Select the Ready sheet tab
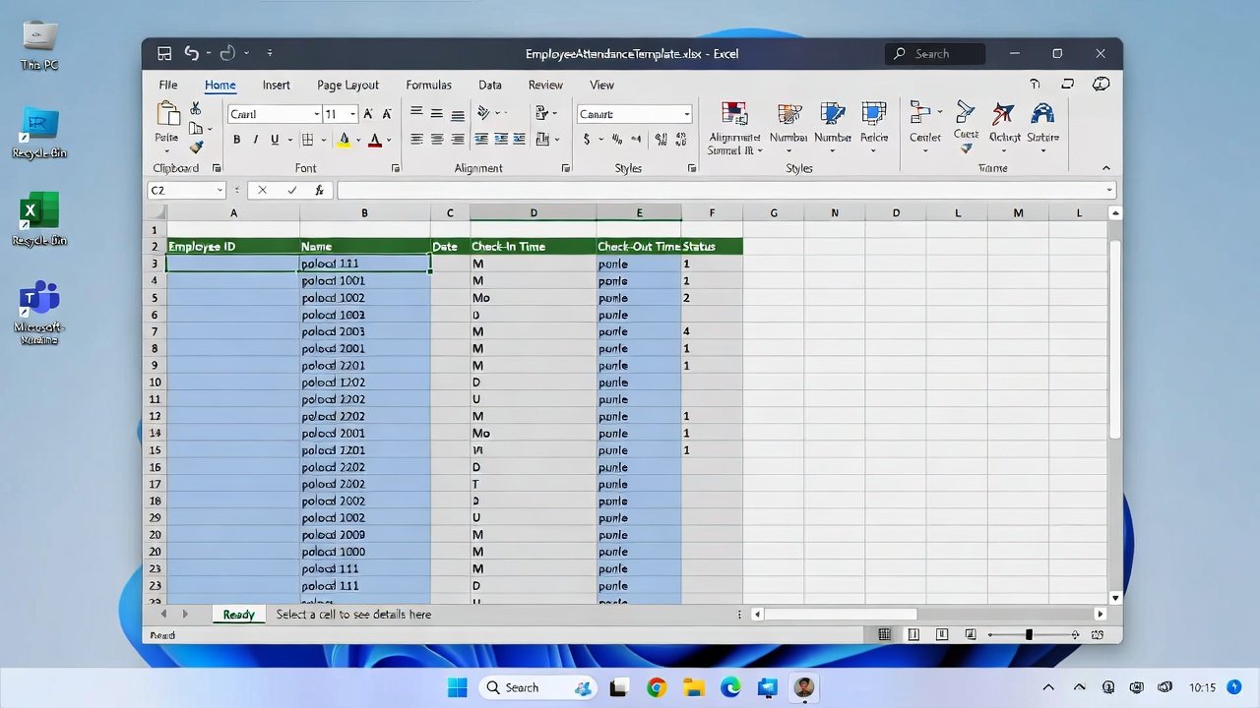 (238, 614)
